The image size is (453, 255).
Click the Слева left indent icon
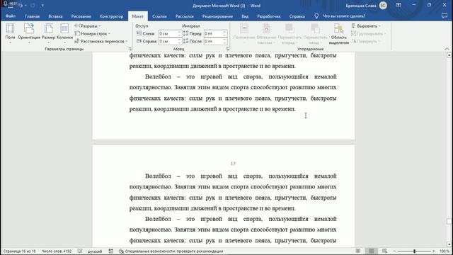point(139,33)
